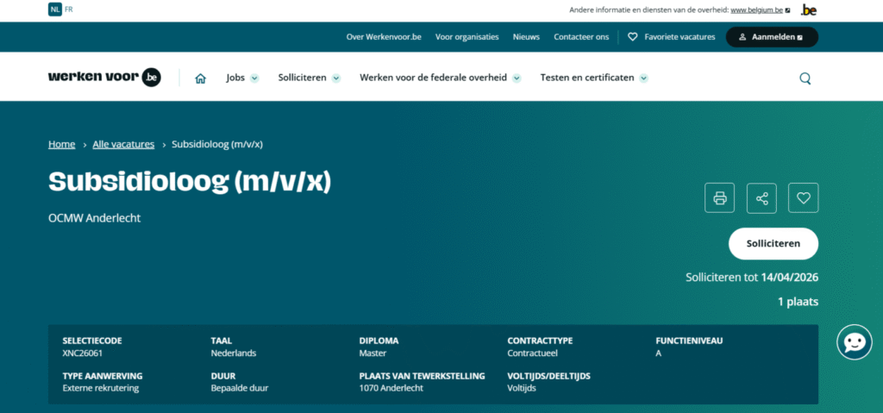Switch language to NL

(x=54, y=10)
